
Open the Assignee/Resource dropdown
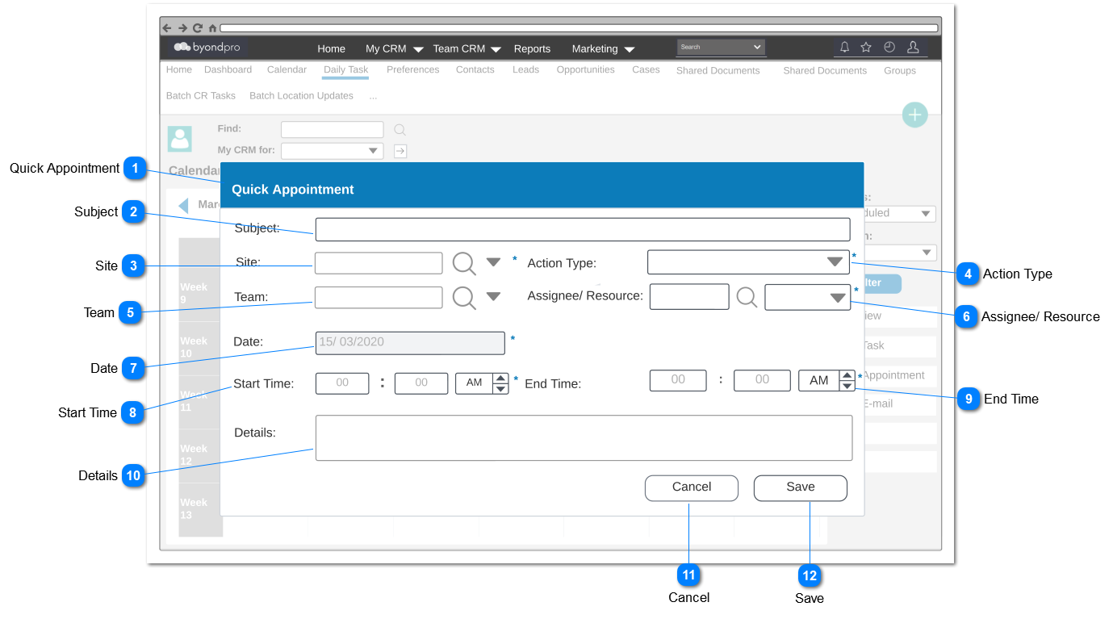pos(807,297)
